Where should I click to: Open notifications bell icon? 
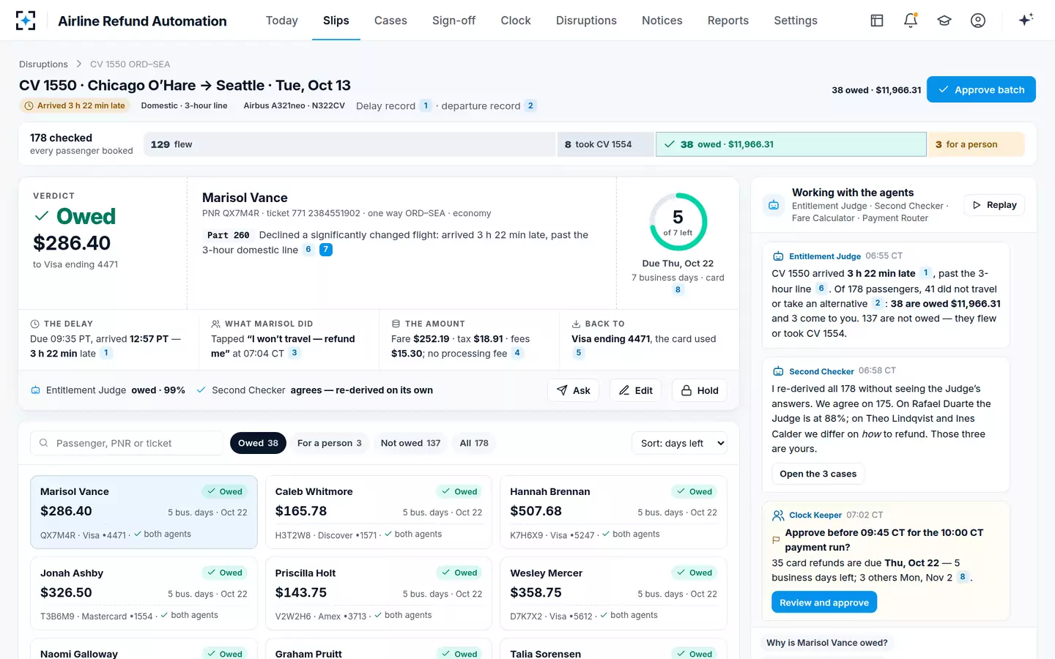(911, 21)
